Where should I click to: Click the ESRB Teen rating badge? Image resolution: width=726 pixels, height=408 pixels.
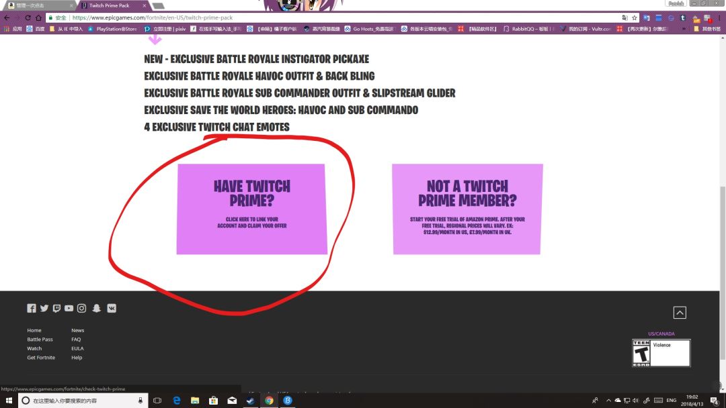click(661, 353)
